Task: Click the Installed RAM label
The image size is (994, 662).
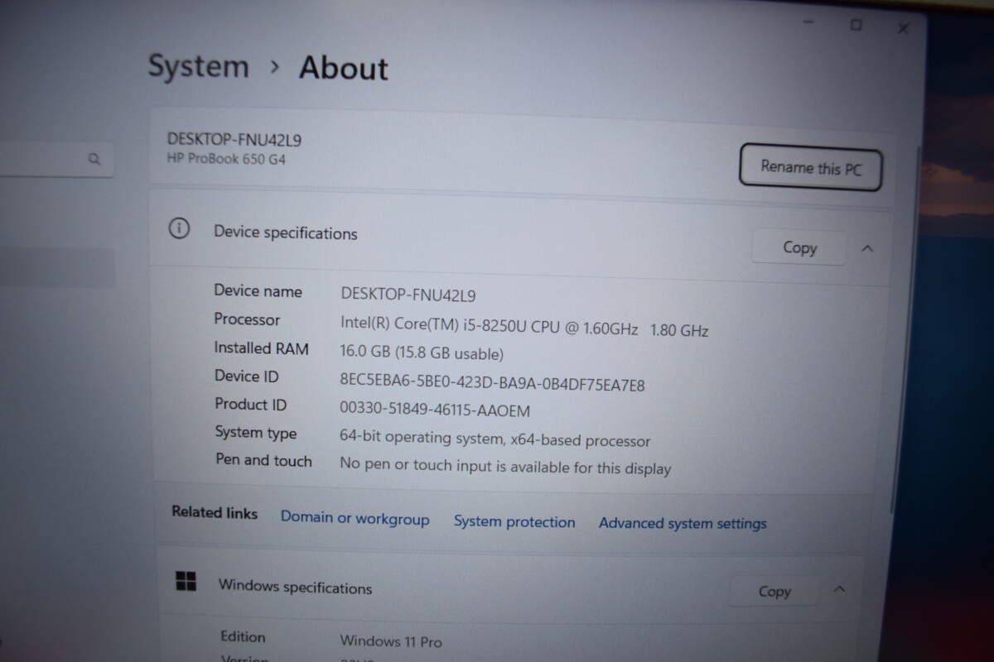Action: pos(261,348)
